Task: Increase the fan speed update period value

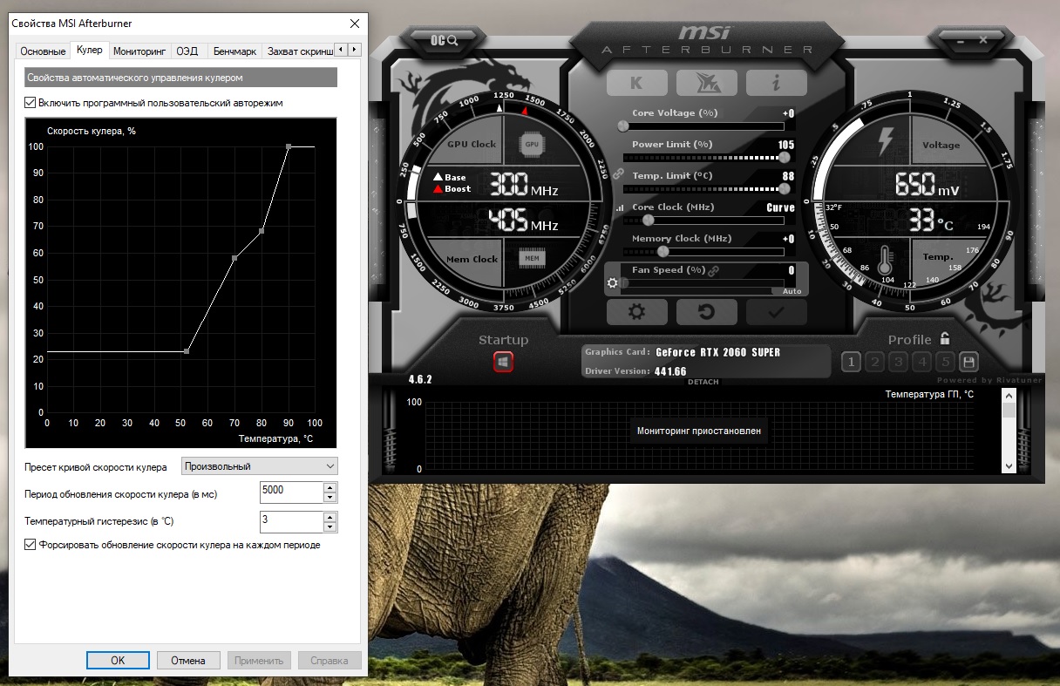Action: click(330, 487)
